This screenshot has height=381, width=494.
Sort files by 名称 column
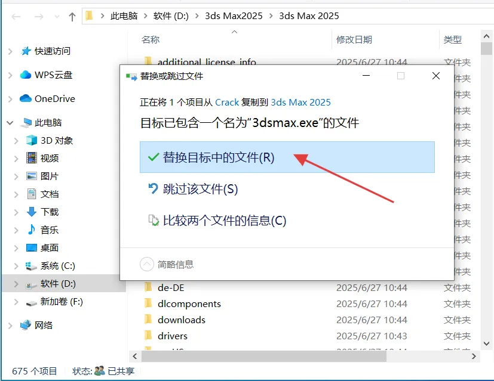(x=151, y=39)
